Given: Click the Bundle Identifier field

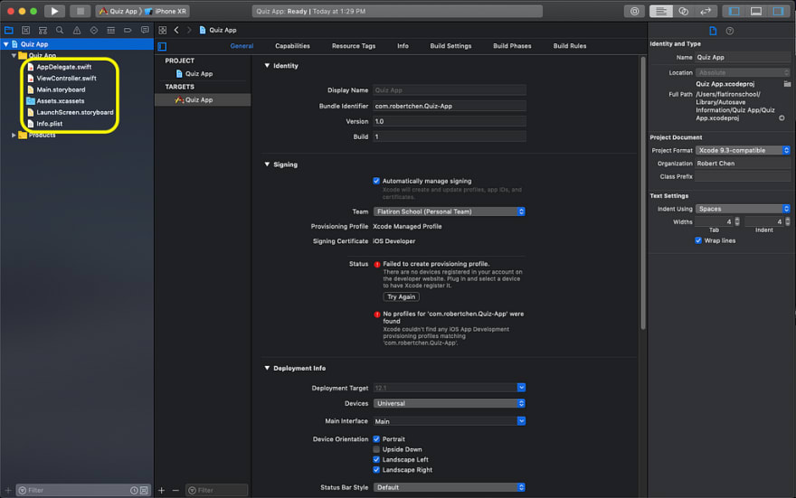Looking at the screenshot, I should [x=450, y=106].
